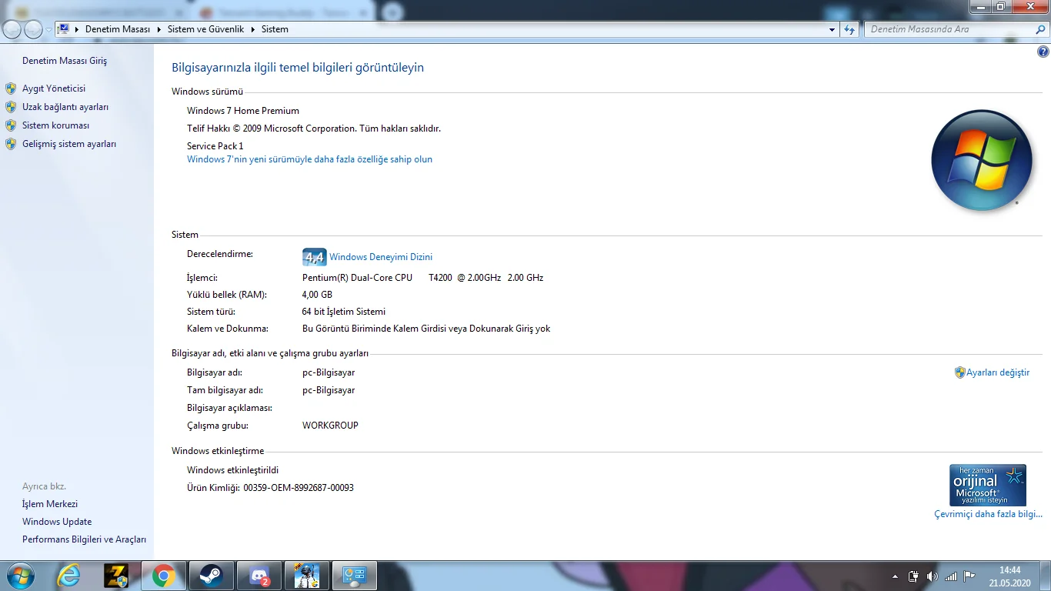
Task: Open the recent pages dropdown arrow
Action: point(48,30)
